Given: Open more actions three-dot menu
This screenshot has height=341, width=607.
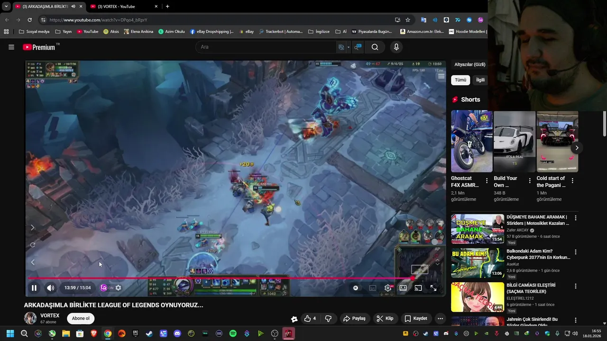Looking at the screenshot, I should pyautogui.click(x=441, y=318).
